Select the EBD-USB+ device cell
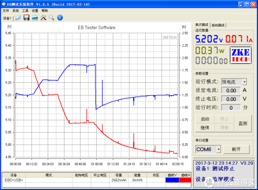The height and width of the screenshot is (190, 258). 14,180
